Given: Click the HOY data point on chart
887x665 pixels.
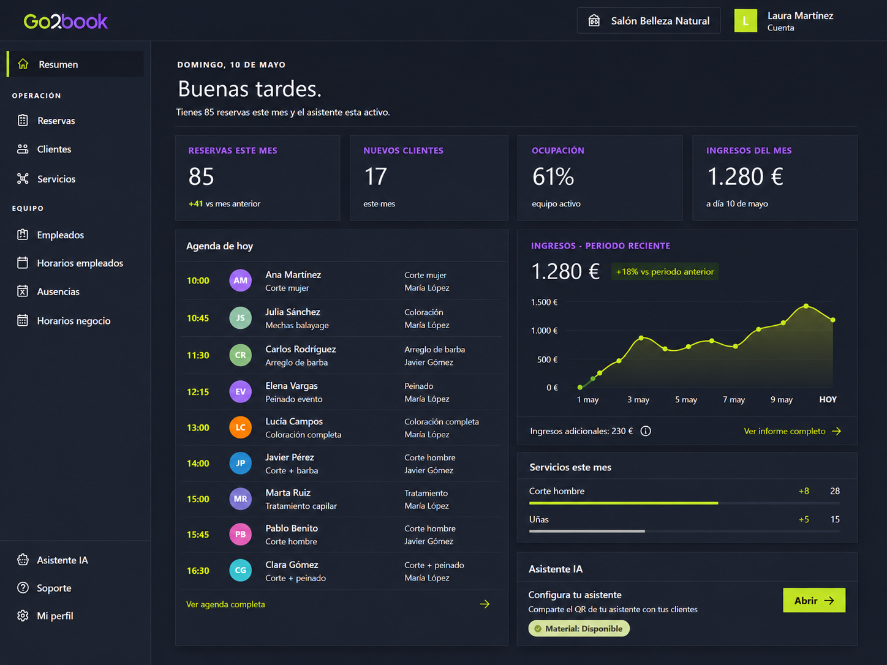Looking at the screenshot, I should (x=833, y=320).
